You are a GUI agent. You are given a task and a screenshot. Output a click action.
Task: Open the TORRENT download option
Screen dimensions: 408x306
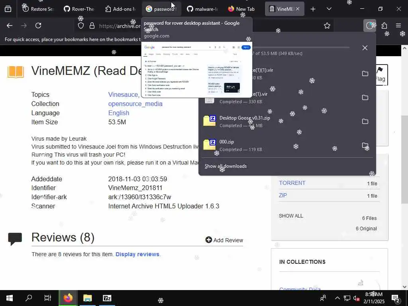(x=292, y=183)
